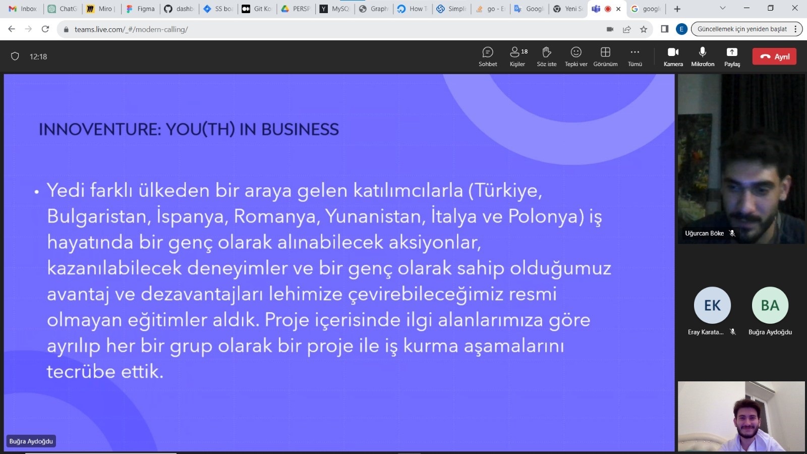Switch to the dashb GitHub tab
This screenshot has height=454, width=807.
tap(180, 9)
